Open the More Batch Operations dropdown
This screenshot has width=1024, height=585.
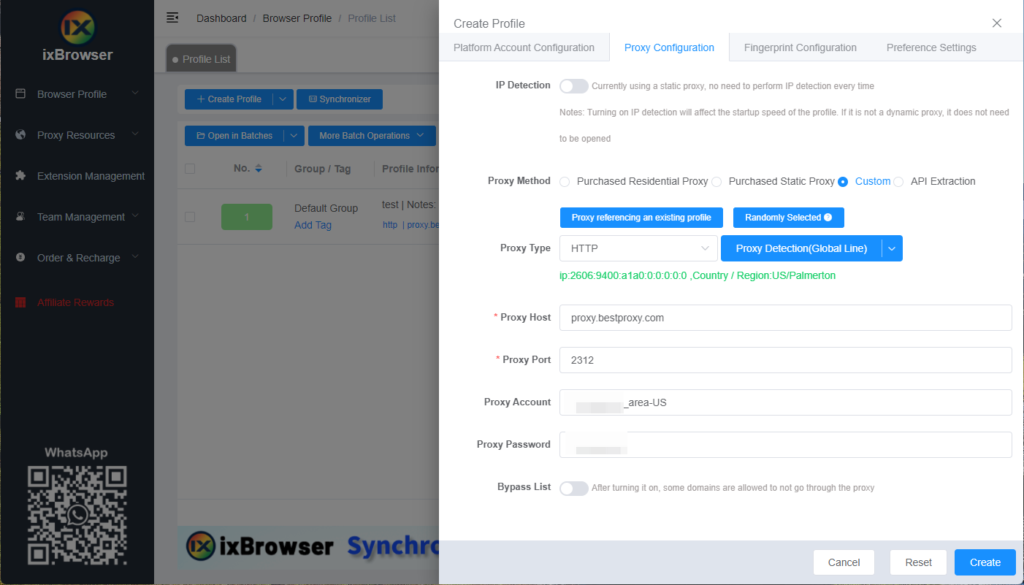click(372, 136)
